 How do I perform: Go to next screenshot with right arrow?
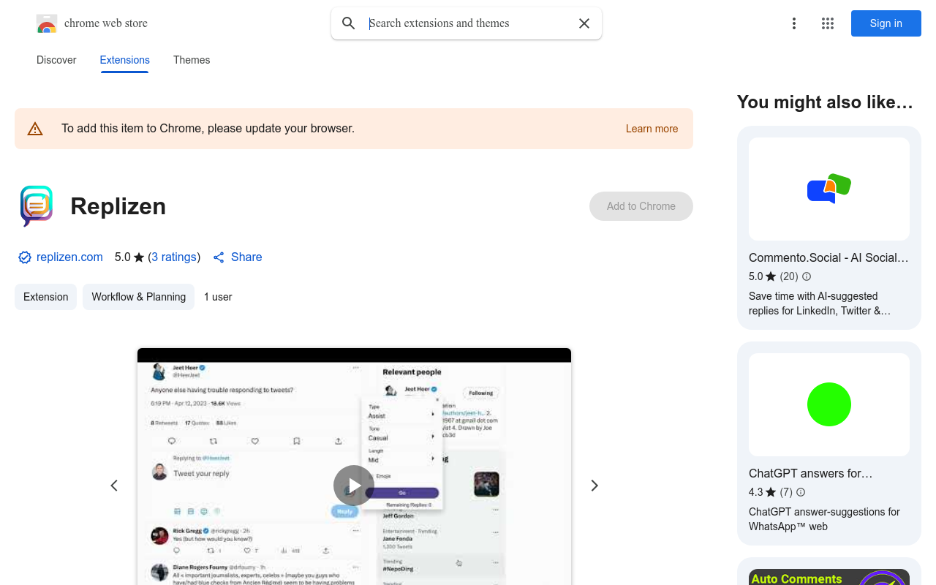pos(595,486)
